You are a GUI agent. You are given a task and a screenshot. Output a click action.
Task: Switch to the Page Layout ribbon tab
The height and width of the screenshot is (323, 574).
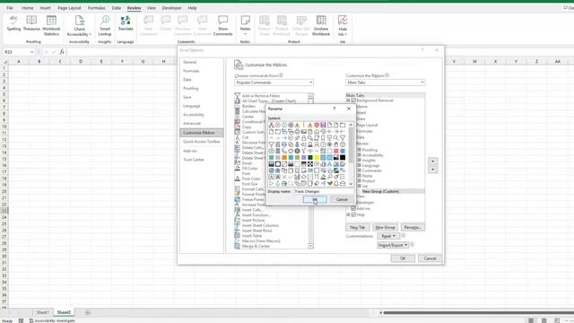pos(69,8)
